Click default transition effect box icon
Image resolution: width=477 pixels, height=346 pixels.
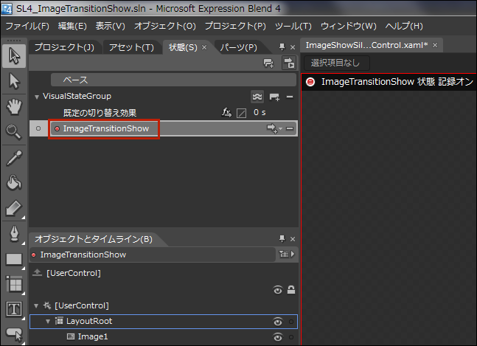coord(241,113)
